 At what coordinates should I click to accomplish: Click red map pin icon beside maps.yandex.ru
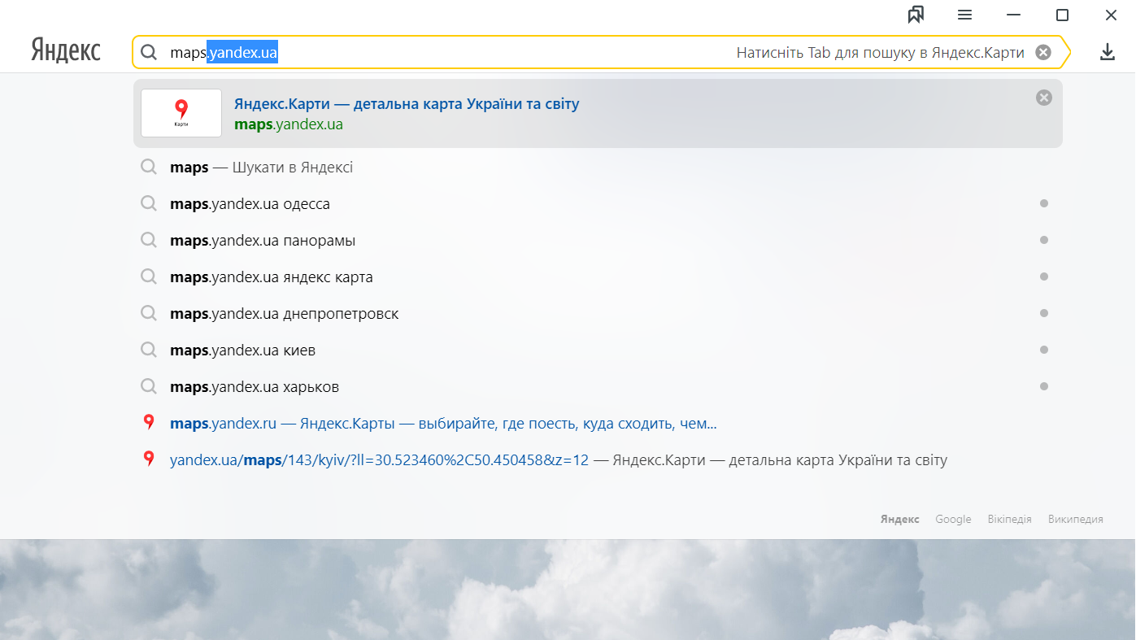pos(149,422)
